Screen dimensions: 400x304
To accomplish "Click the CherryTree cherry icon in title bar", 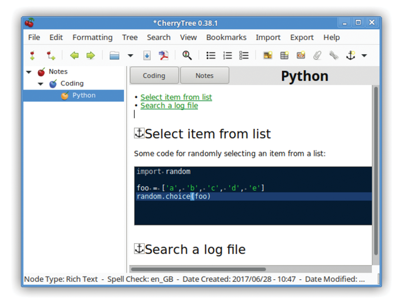I will [30, 23].
